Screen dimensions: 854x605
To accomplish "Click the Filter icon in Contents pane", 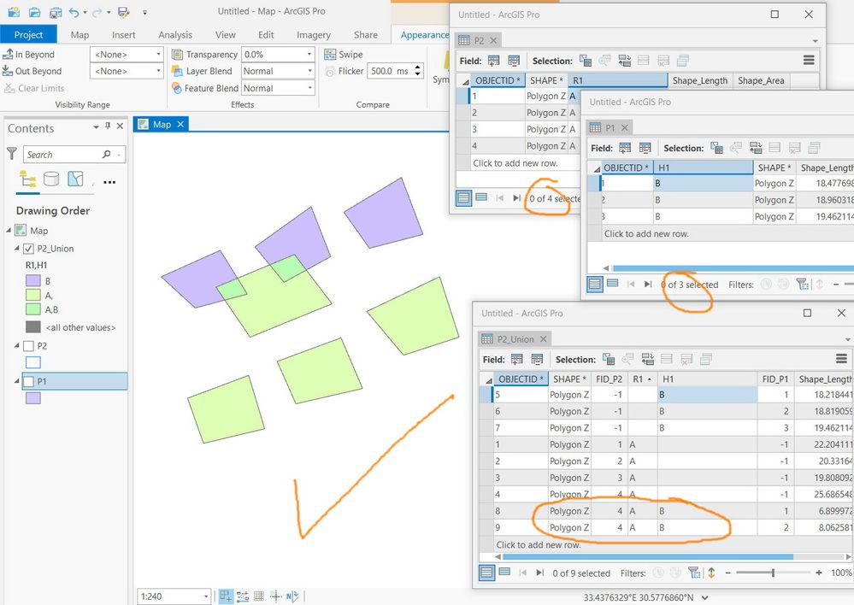I will pos(11,154).
